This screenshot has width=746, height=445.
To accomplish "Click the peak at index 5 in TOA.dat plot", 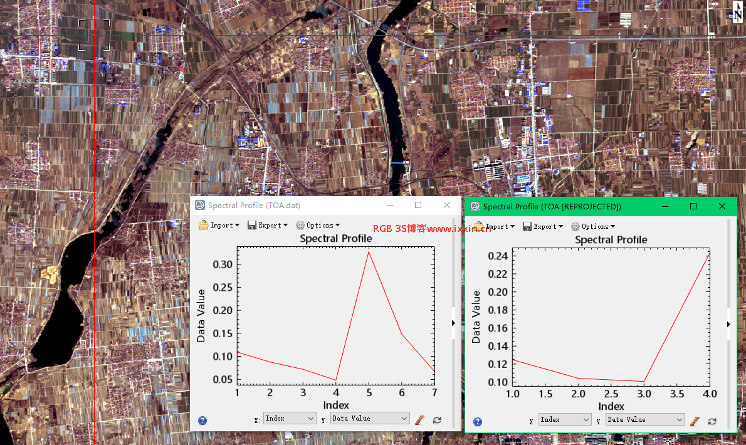I will pos(369,252).
